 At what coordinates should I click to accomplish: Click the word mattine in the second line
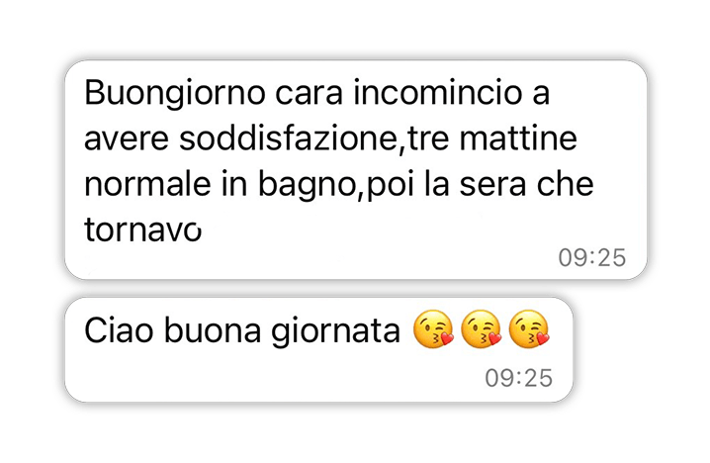[x=518, y=139]
